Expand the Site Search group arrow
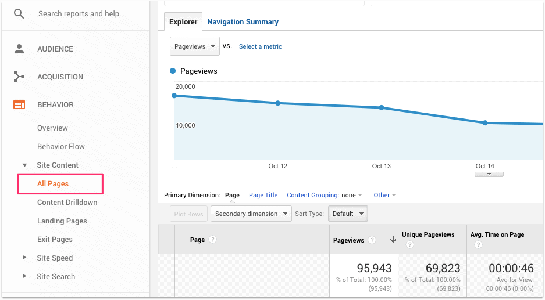The width and height of the screenshot is (545, 300). coord(24,276)
